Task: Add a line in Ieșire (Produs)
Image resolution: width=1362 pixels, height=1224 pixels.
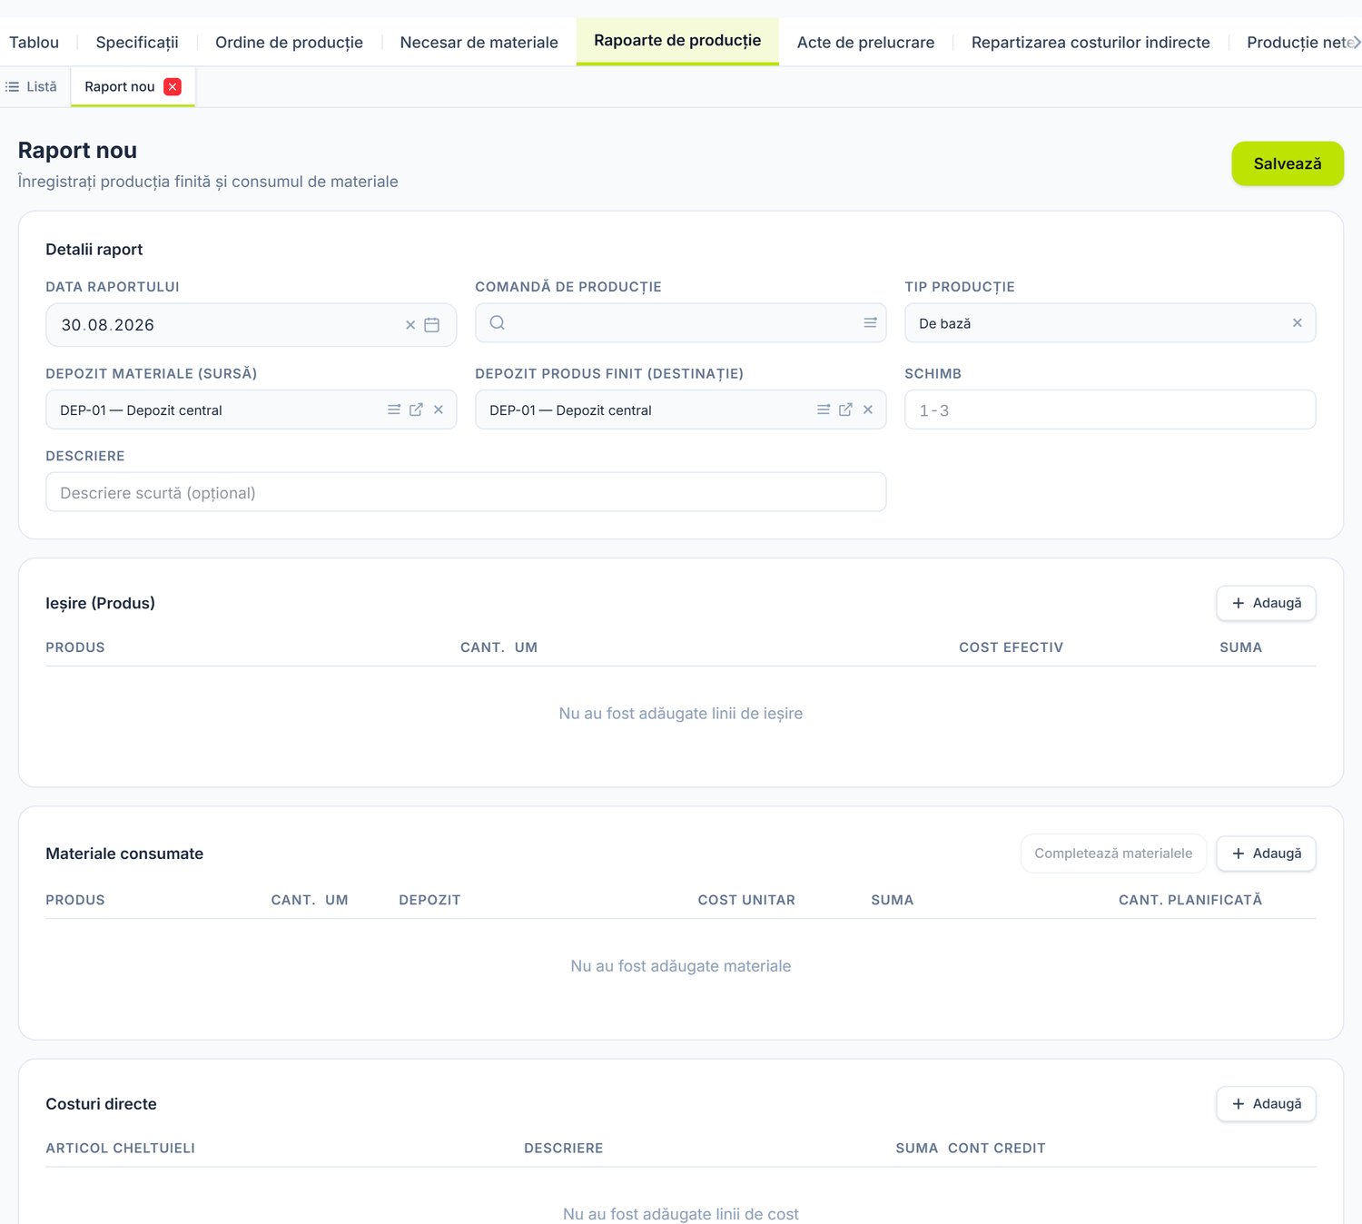Action: click(x=1266, y=603)
